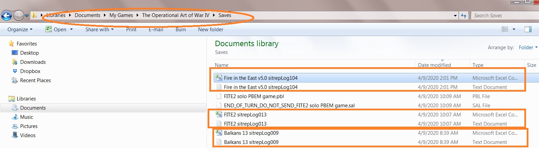Open the Share with menu
The image size is (539, 148).
99,30
